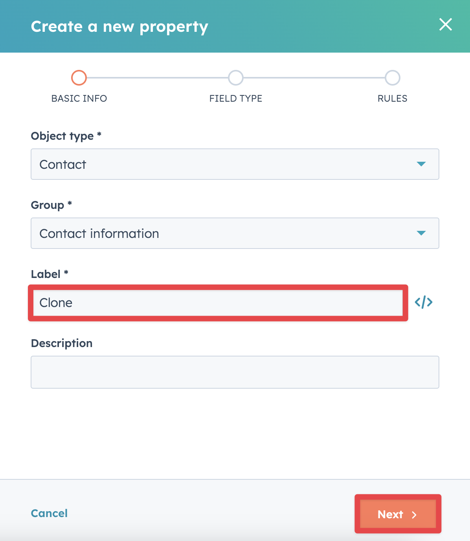This screenshot has width=470, height=541.
Task: Select the Basic Info step label text
Action: coord(79,99)
